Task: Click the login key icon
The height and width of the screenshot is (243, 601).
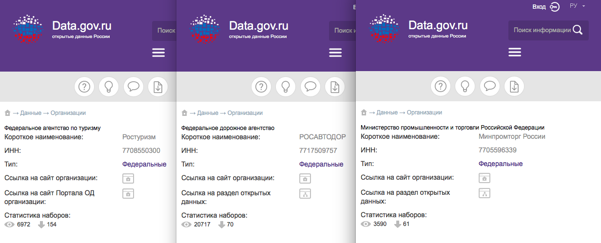Action: click(555, 7)
